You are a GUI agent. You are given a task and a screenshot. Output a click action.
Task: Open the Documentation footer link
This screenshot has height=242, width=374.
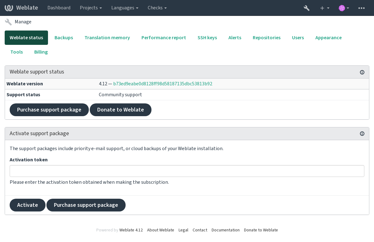pyautogui.click(x=226, y=230)
